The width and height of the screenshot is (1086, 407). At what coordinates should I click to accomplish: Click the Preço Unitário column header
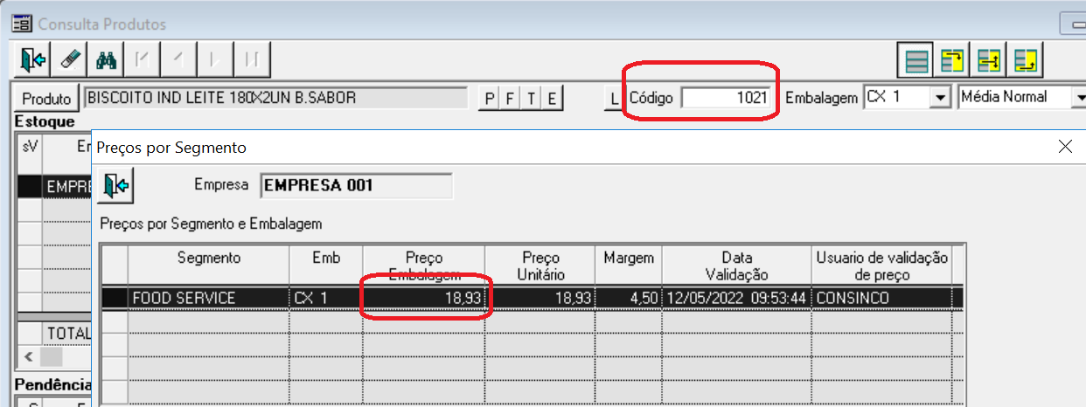[541, 266]
